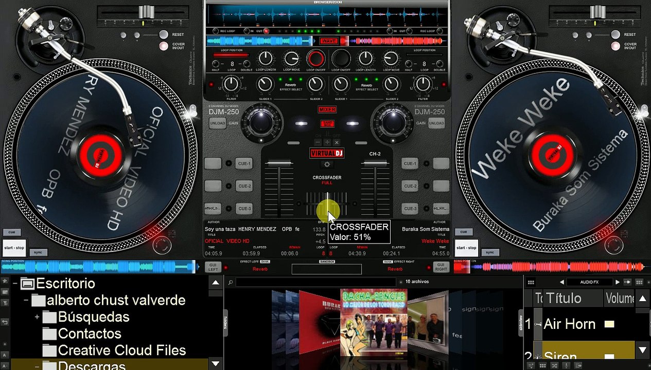Toggle right deck LOOP ON/OFF

point(341,59)
